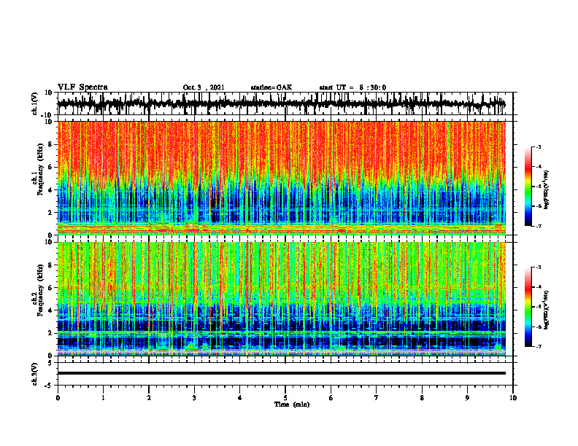Click the ch.2 color scale units label
Image resolution: width=578 pixels, height=446 pixels.
pos(547,310)
